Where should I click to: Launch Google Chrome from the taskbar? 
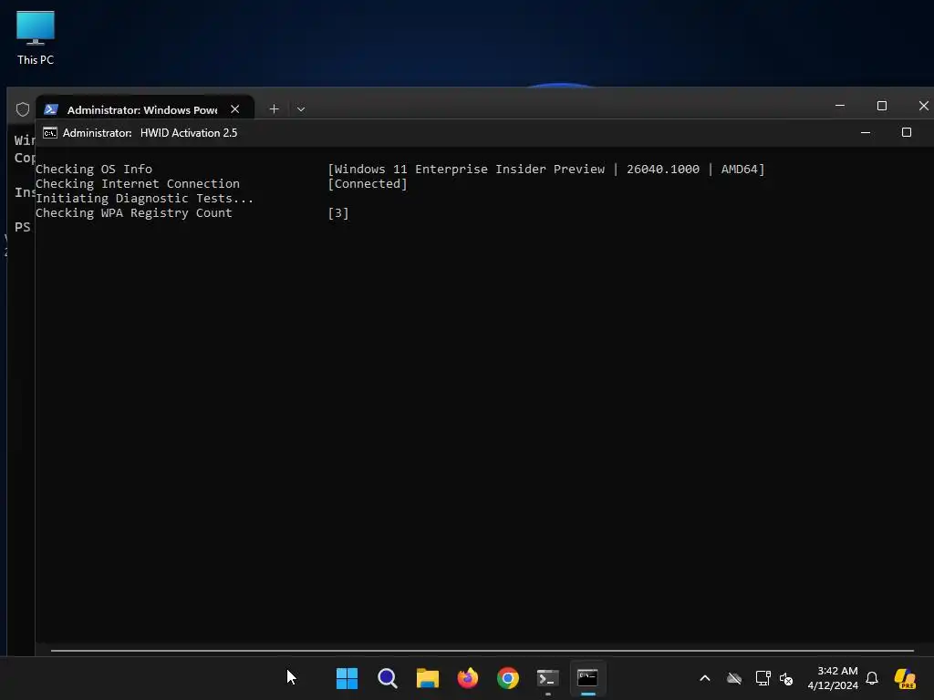coord(507,678)
